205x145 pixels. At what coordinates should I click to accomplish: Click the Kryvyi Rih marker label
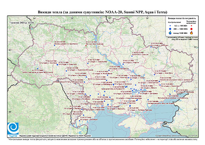coord(113,89)
